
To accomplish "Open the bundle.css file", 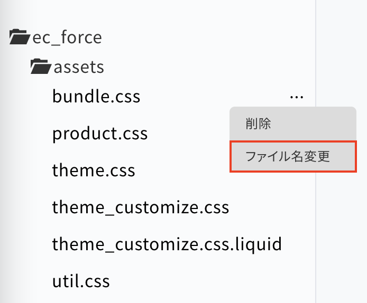I will pyautogui.click(x=96, y=96).
